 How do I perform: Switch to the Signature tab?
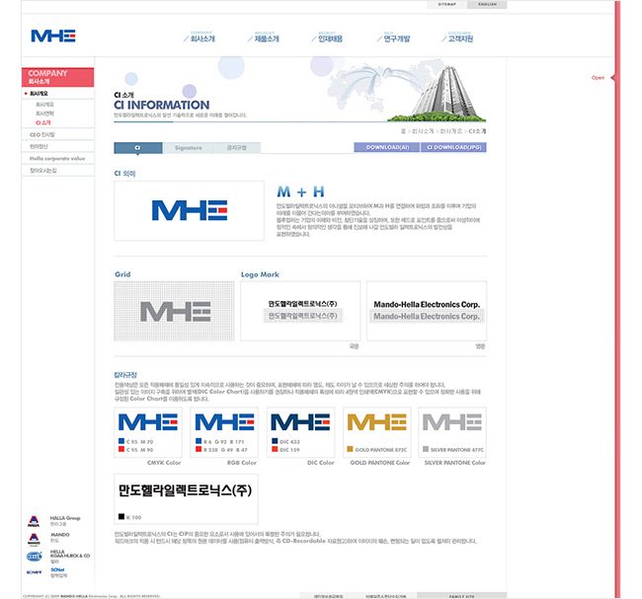click(x=188, y=148)
